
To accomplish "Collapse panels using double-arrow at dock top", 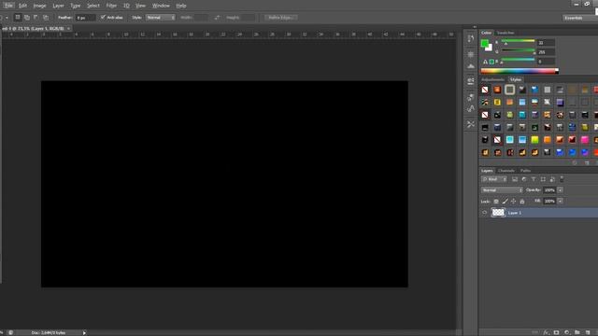I will [x=475, y=27].
